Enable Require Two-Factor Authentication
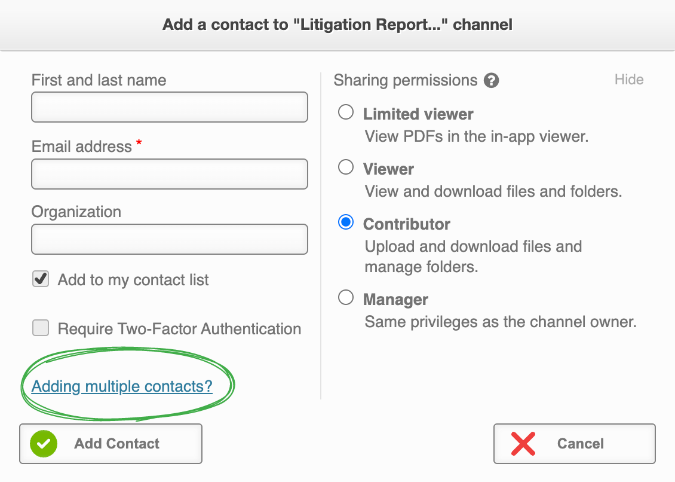 pos(40,328)
